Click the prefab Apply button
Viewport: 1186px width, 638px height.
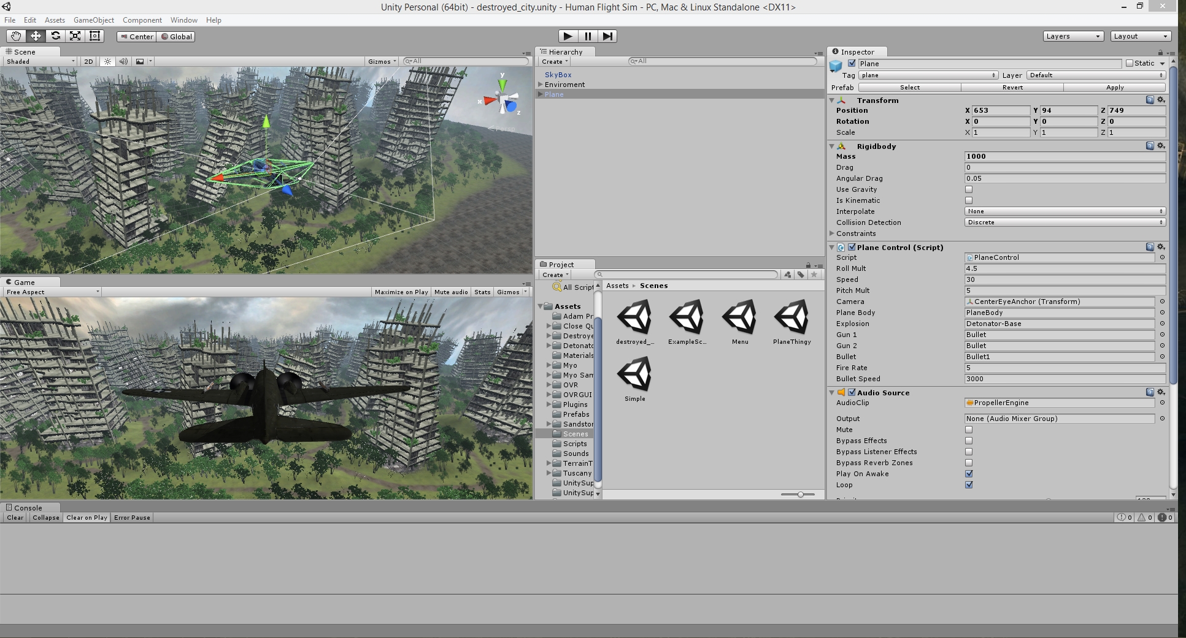[x=1115, y=88]
